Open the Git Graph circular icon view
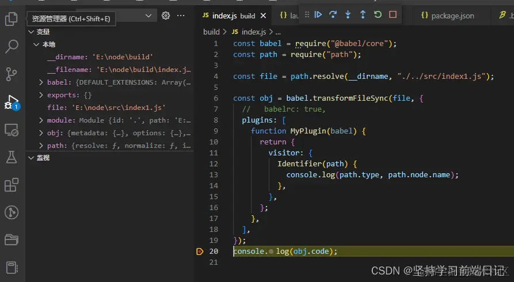Viewport: 514px width, 282px height. (12, 212)
